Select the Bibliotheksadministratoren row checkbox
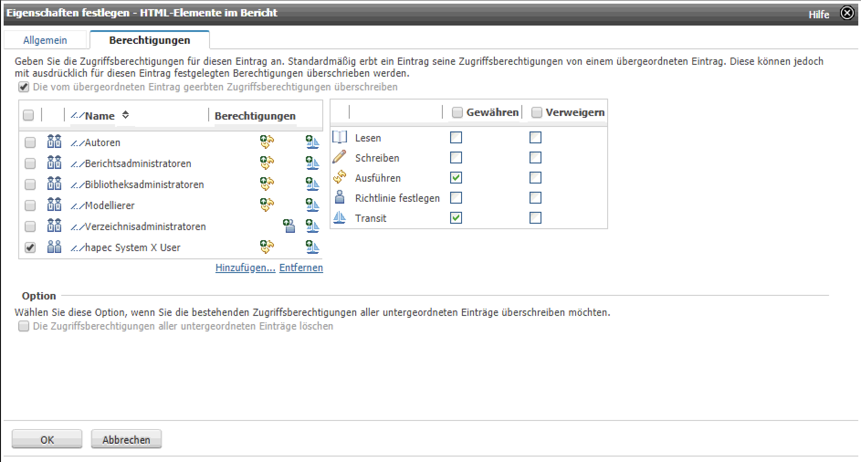Viewport: 861px width, 462px height. [30, 184]
